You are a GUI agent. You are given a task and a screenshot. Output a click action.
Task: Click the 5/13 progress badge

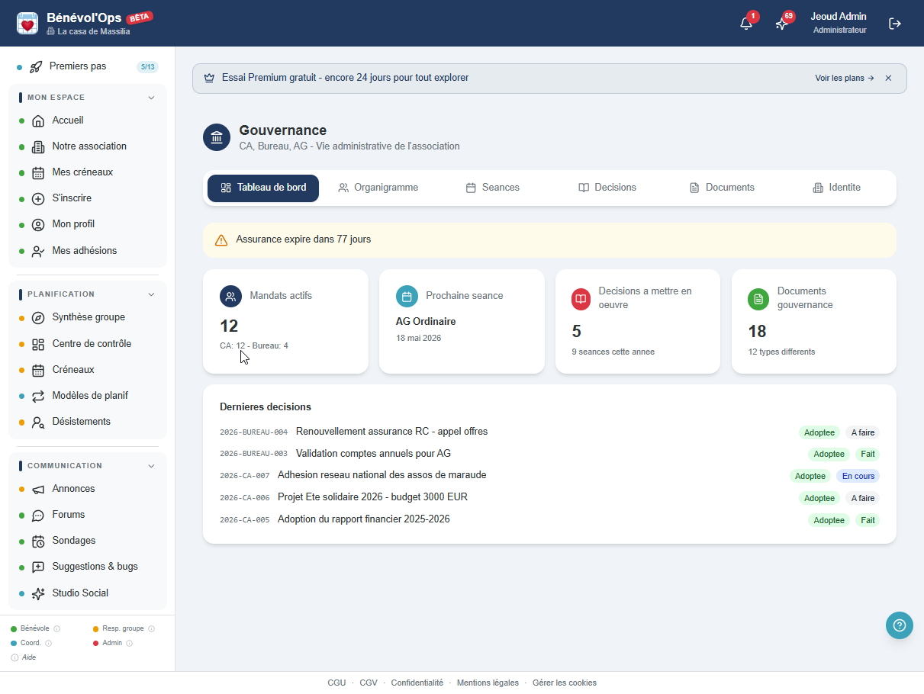point(147,67)
